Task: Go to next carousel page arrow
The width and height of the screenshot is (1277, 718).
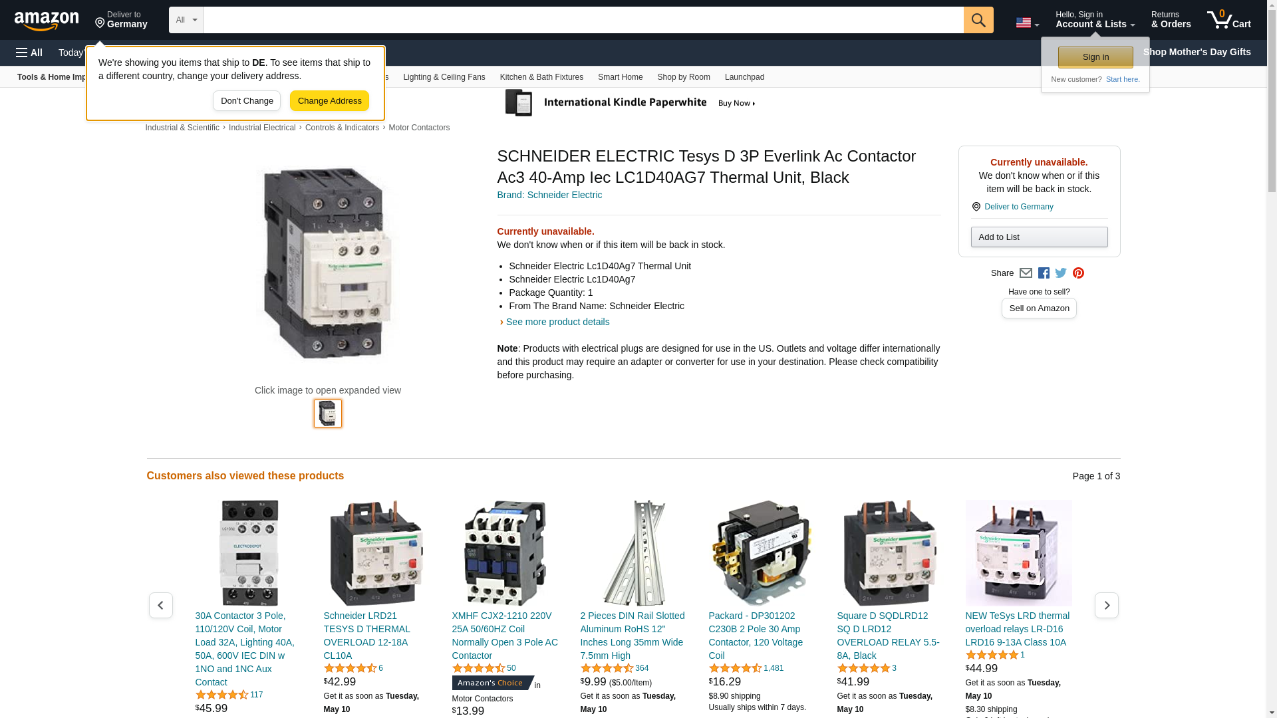Action: [x=1106, y=605]
